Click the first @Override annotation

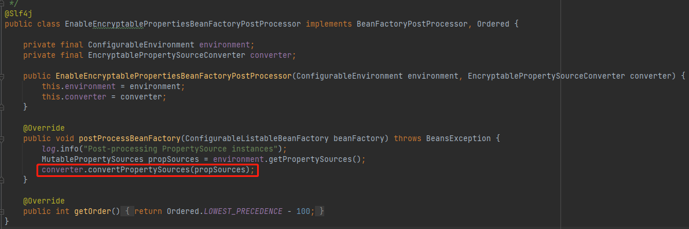[44, 128]
